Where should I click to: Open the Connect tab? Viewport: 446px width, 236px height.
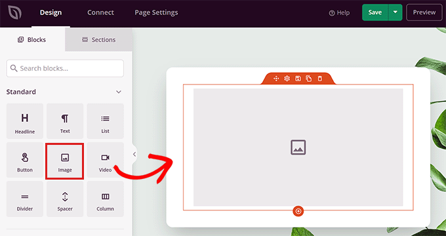coord(100,12)
